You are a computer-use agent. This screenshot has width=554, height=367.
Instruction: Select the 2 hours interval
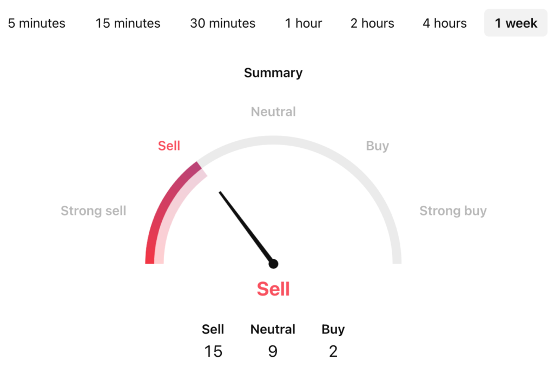[372, 23]
